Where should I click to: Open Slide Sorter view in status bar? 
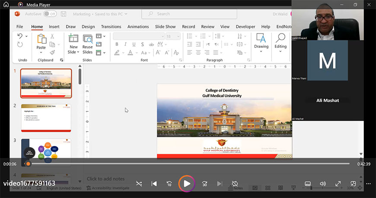coord(268,188)
